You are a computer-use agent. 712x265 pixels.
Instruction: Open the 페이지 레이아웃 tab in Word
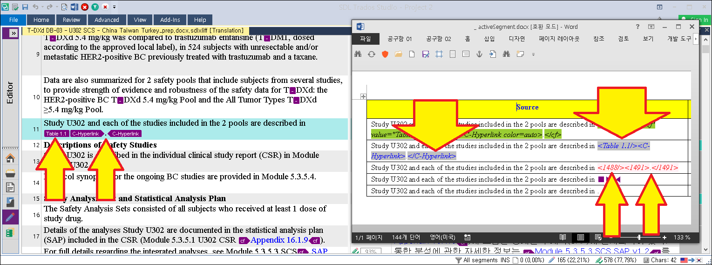(559, 39)
